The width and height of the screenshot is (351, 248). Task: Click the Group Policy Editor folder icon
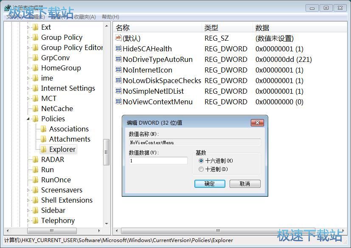coord(35,47)
